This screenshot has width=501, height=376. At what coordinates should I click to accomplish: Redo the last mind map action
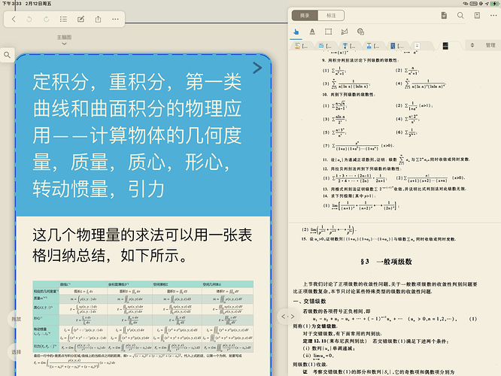(47, 19)
